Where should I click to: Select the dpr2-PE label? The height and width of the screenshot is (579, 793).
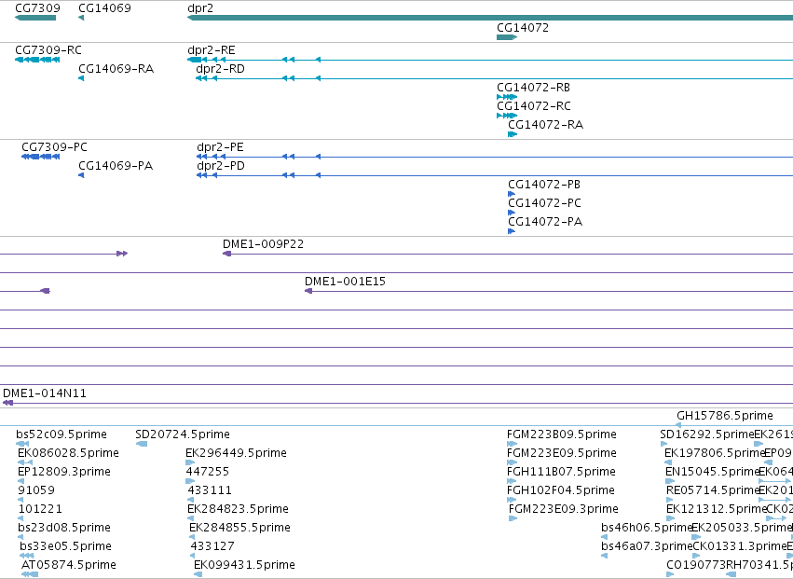coord(221,147)
